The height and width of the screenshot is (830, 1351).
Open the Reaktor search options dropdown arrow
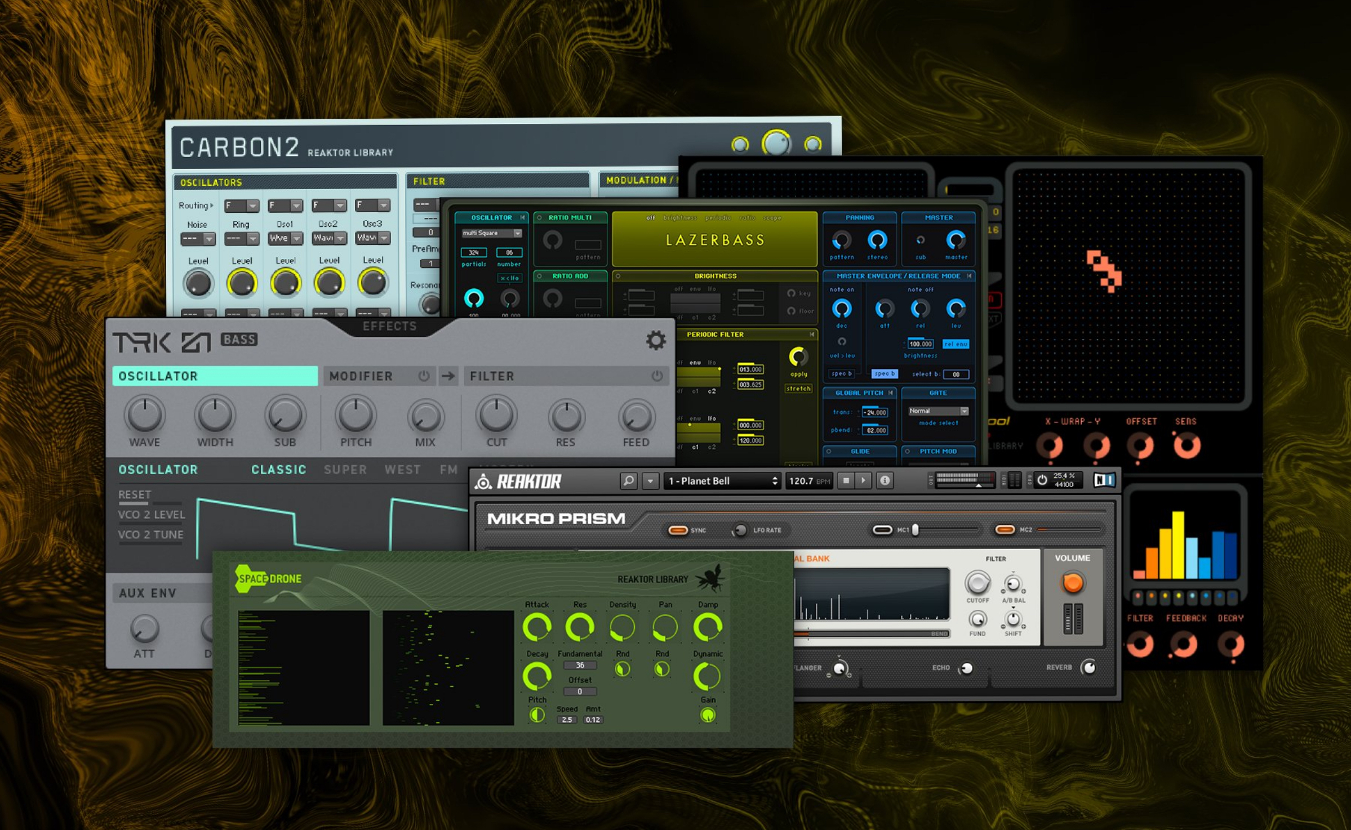point(650,481)
